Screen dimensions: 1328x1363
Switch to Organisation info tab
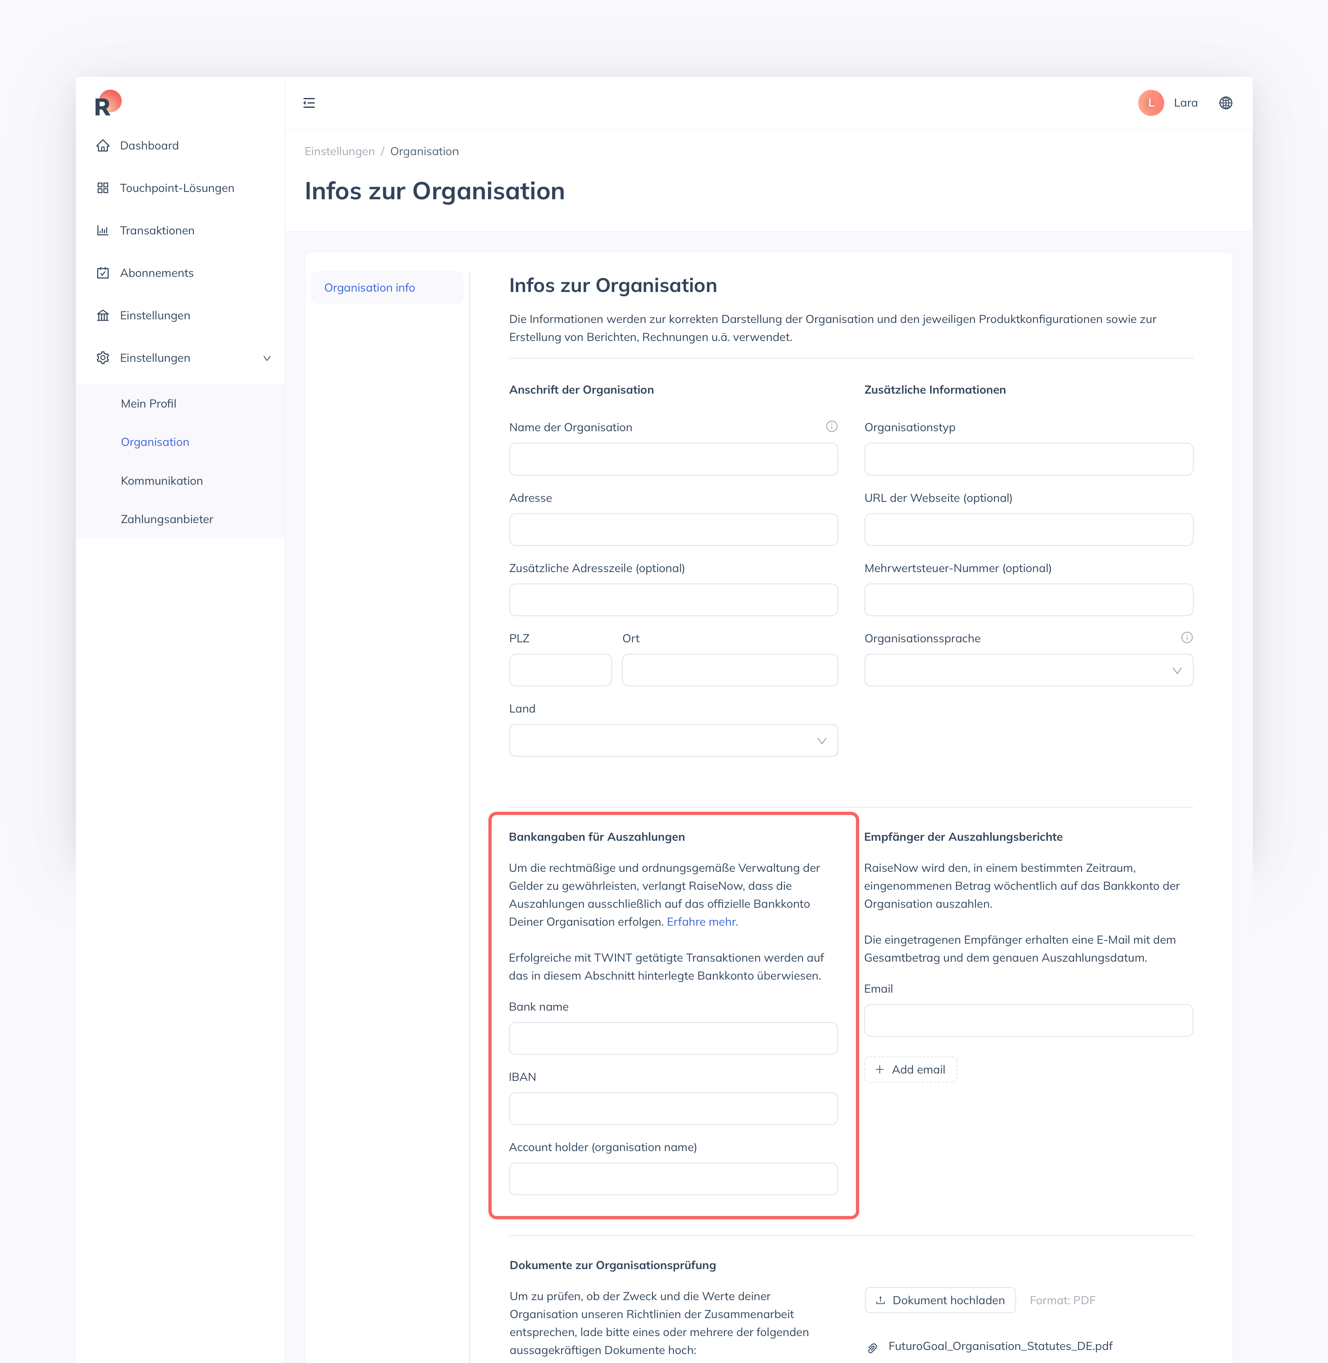pos(387,287)
